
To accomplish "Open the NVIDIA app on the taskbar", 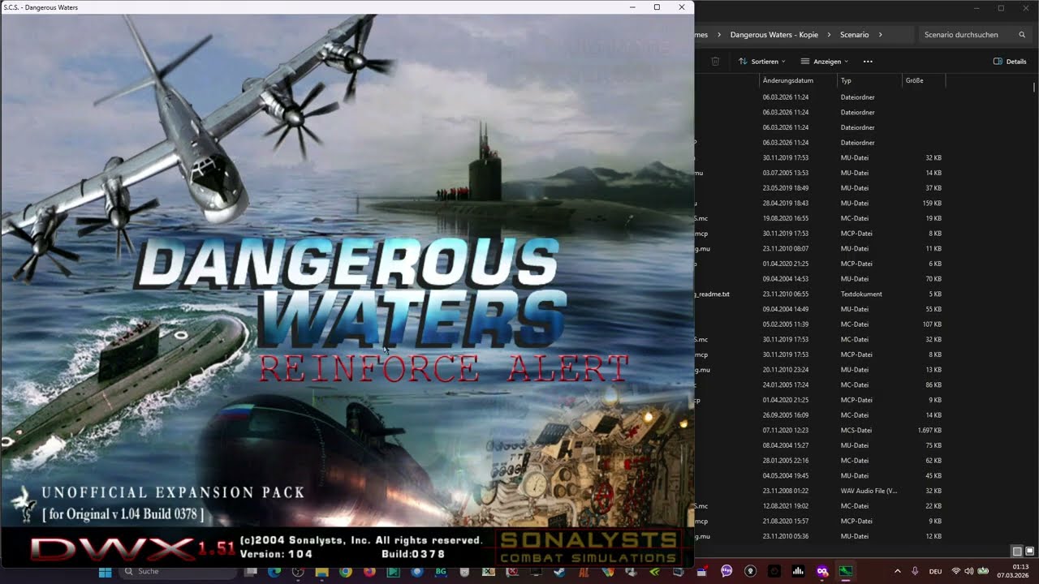I will coord(654,572).
